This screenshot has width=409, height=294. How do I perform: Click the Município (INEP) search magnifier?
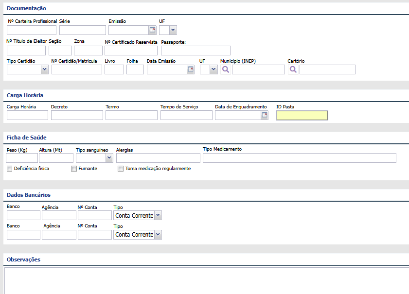pyautogui.click(x=226, y=69)
